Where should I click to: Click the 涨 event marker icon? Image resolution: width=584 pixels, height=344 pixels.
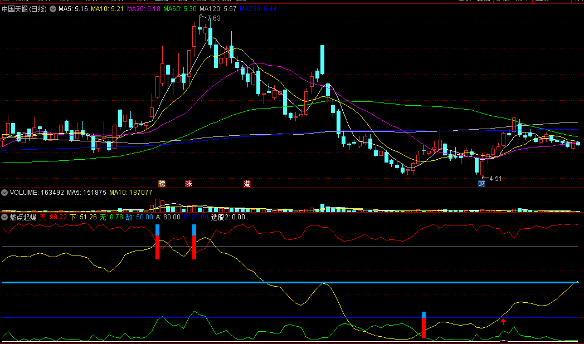point(188,183)
